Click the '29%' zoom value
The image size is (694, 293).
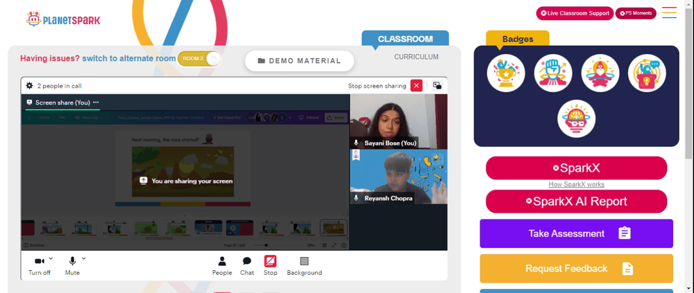[x=311, y=245]
